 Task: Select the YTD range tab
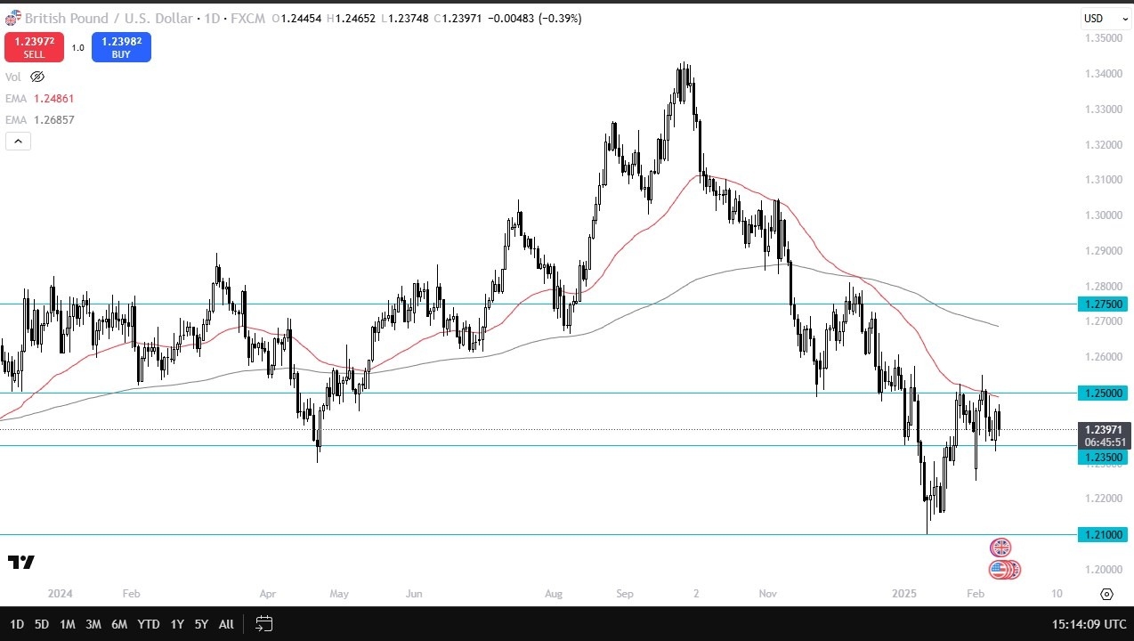(148, 624)
